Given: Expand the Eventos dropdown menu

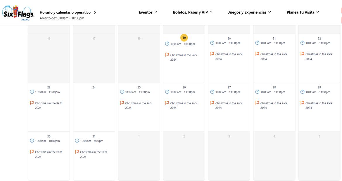Looking at the screenshot, I should (148, 12).
